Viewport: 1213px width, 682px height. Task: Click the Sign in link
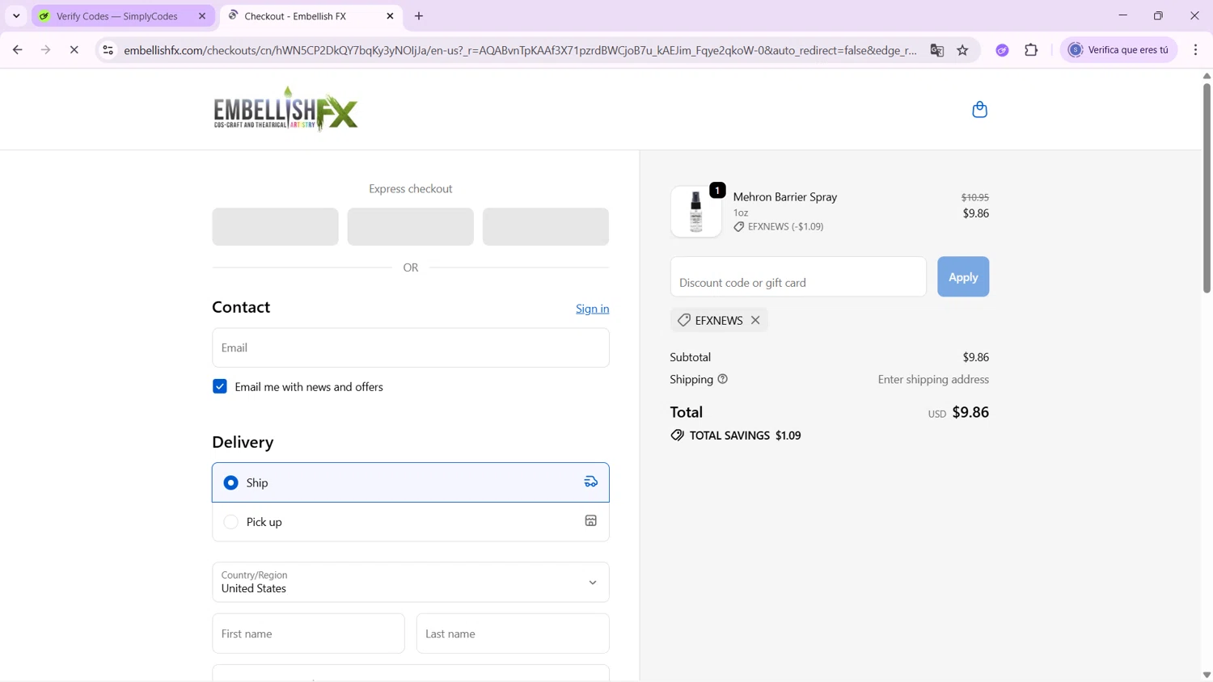(593, 309)
